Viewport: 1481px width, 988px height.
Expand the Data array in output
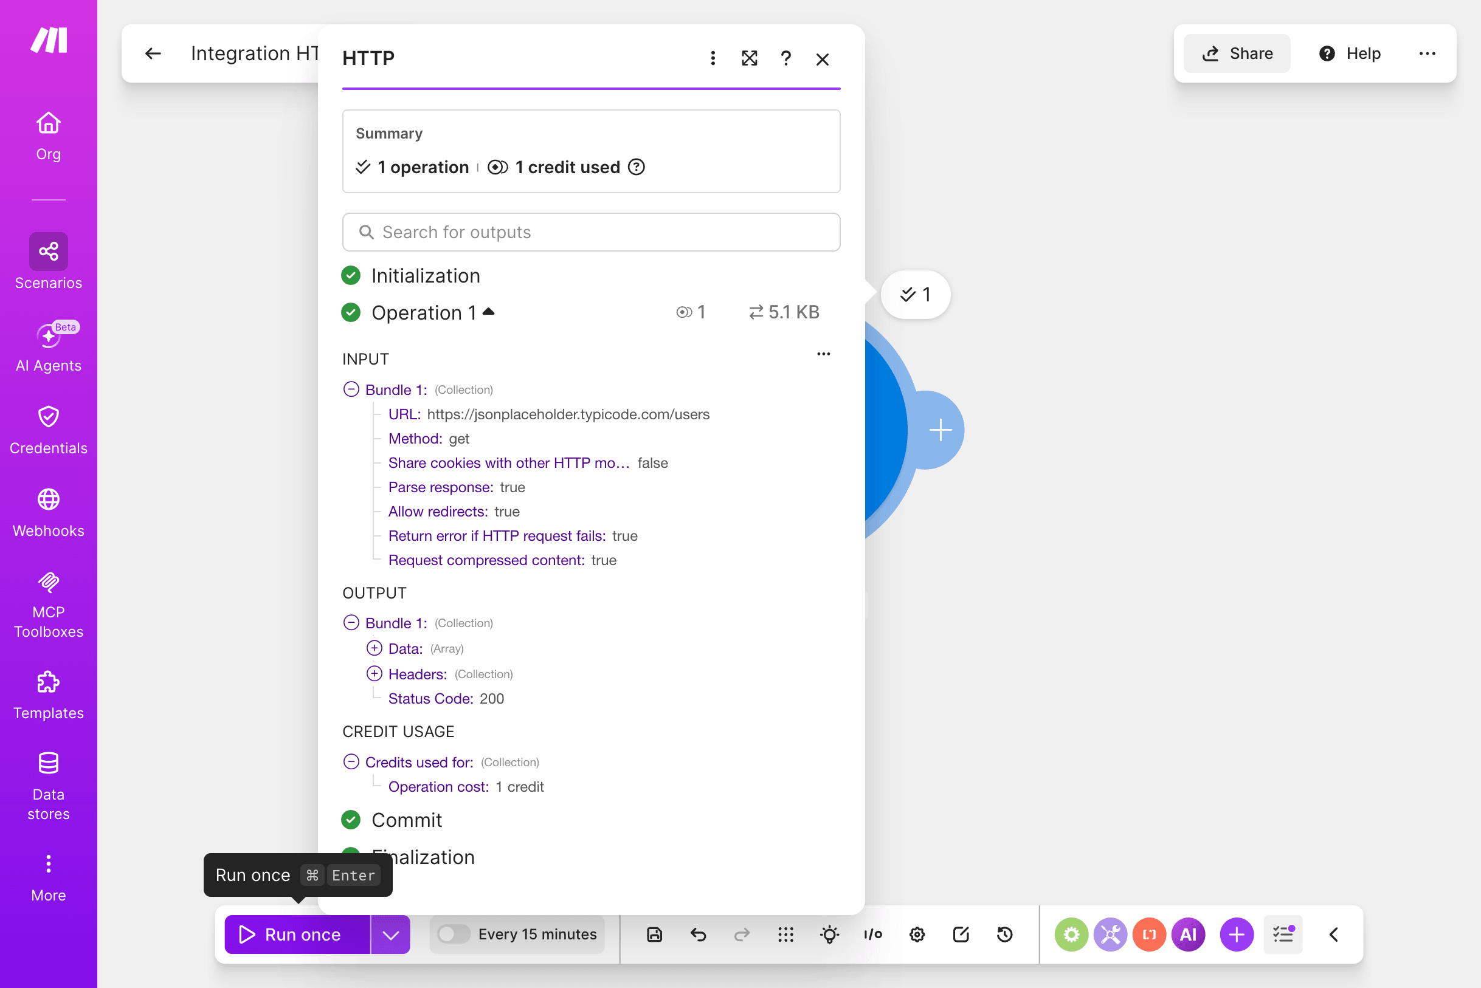(x=375, y=648)
